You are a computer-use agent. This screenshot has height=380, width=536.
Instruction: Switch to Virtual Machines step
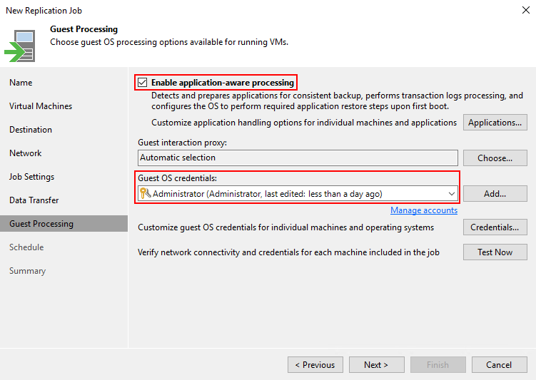coord(41,106)
